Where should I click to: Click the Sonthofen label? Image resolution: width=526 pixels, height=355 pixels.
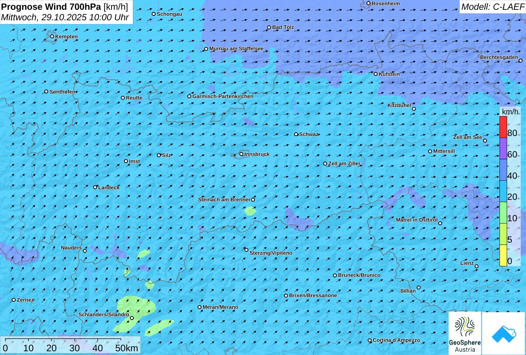coord(62,92)
